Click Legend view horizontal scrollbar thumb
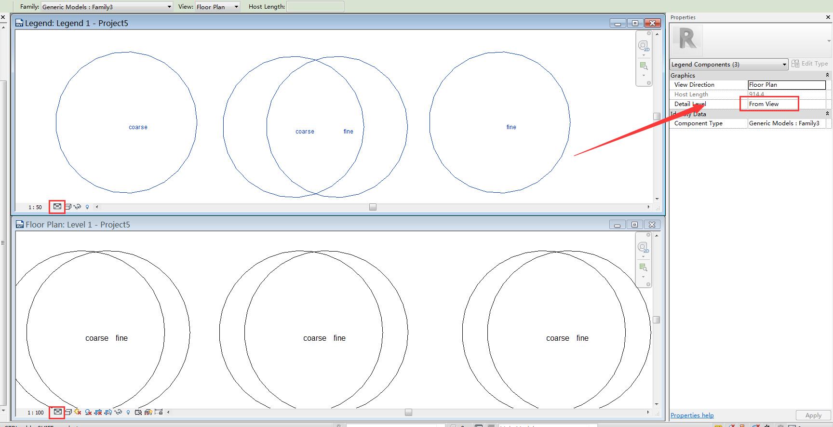 pos(373,207)
